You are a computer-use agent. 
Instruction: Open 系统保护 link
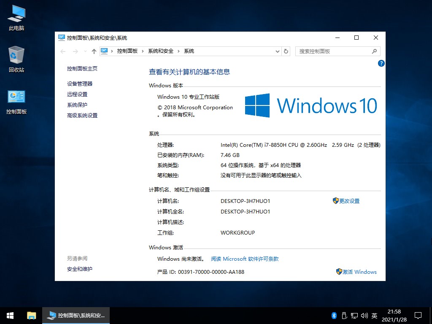(x=77, y=105)
